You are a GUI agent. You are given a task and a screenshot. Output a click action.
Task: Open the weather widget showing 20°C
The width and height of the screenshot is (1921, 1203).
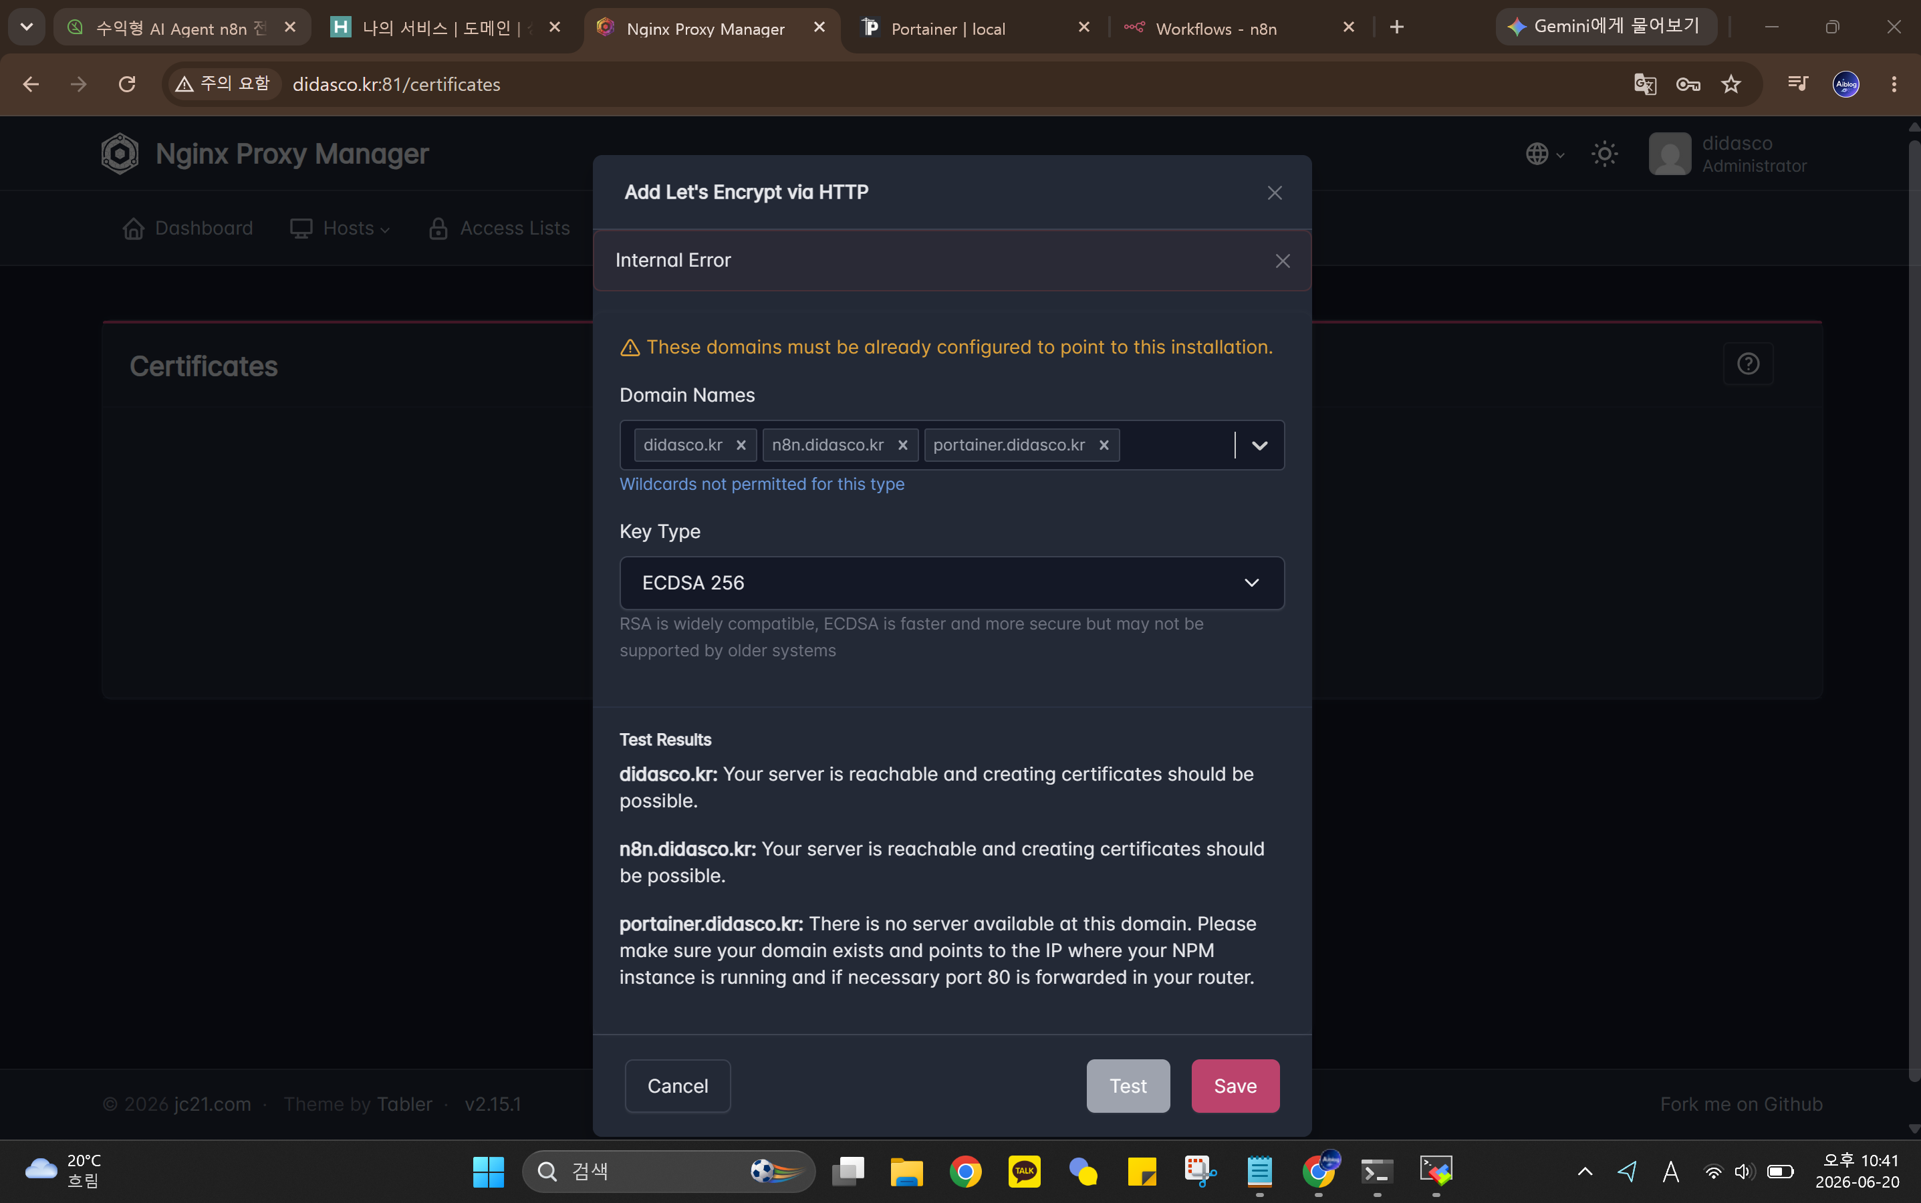[63, 1170]
